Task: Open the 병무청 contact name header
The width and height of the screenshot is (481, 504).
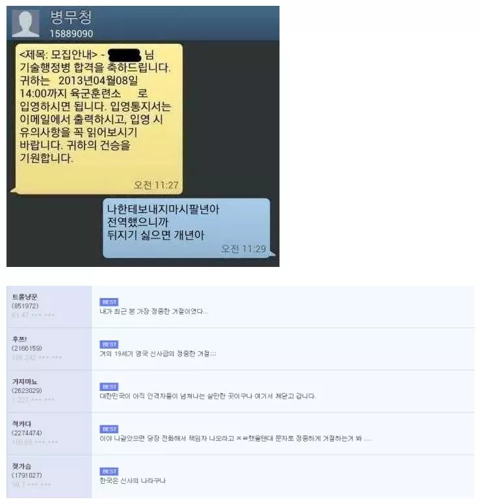Action: click(x=71, y=18)
